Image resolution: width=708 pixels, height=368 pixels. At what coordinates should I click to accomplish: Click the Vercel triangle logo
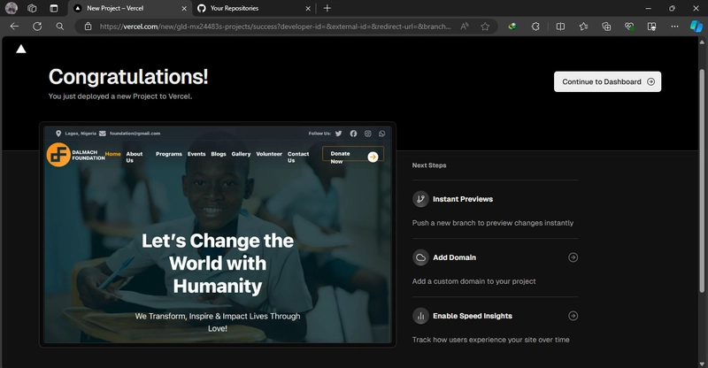click(x=20, y=49)
